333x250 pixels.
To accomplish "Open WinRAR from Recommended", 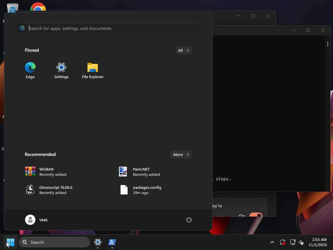I will pos(46,172).
